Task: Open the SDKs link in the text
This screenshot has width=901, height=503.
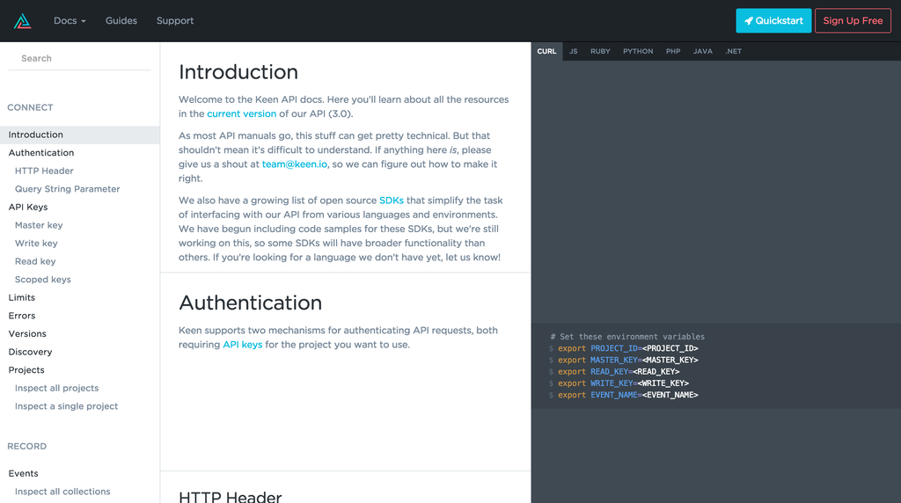Action: click(x=392, y=200)
